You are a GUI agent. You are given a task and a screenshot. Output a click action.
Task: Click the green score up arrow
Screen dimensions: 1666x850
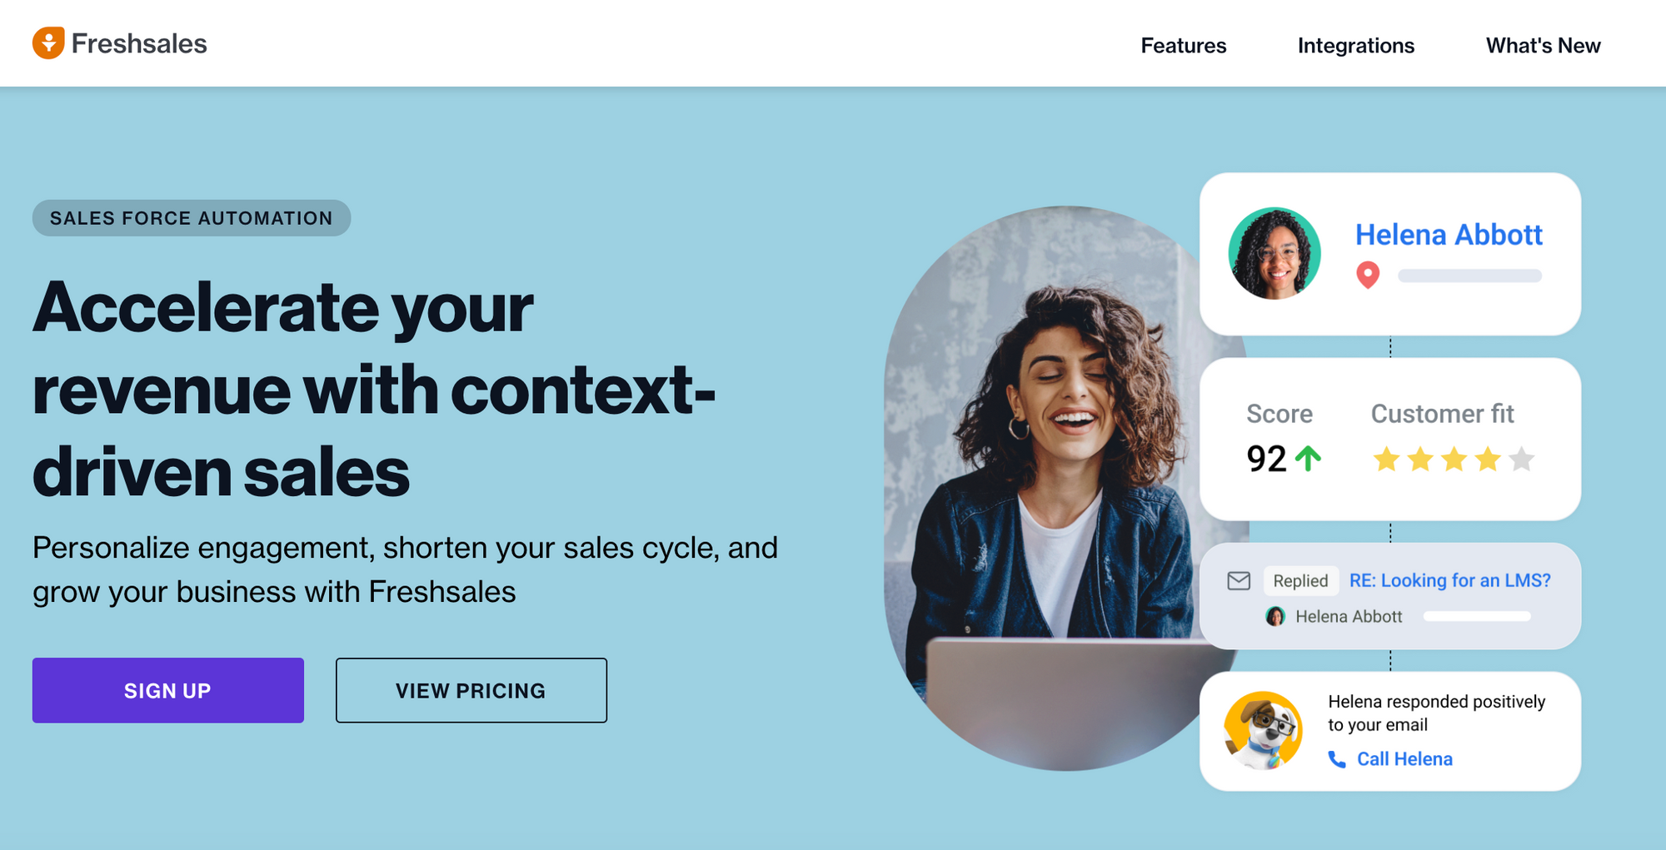click(x=1309, y=459)
